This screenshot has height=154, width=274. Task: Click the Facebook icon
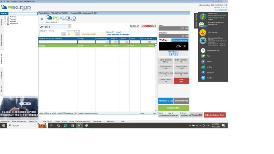tap(203, 73)
